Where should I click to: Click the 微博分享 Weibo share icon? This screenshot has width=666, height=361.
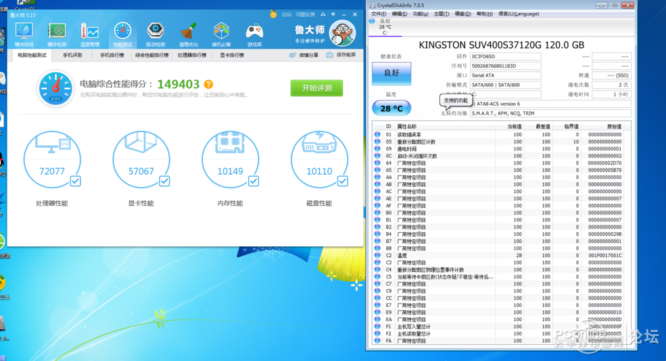tap(292, 55)
